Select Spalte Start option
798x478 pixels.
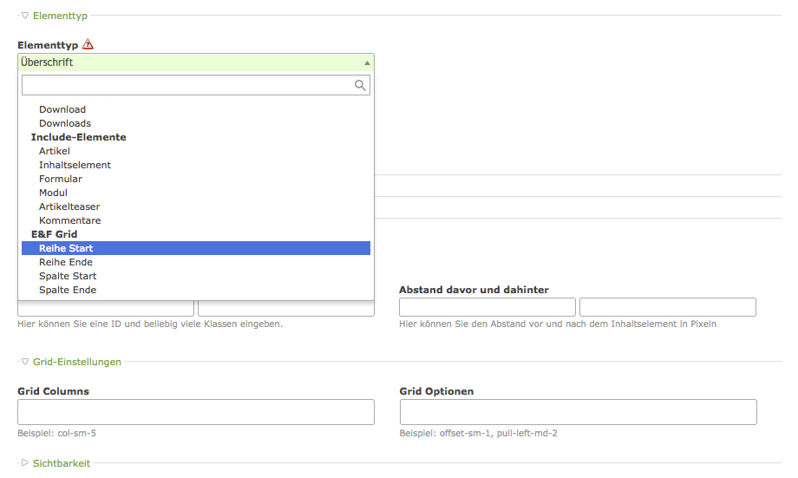coord(68,276)
